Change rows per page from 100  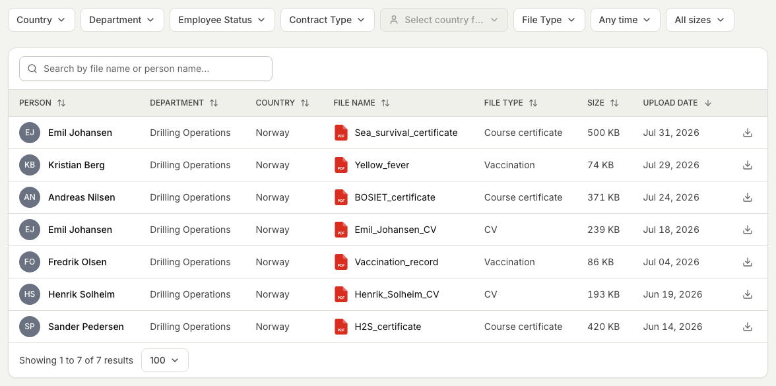[165, 360]
